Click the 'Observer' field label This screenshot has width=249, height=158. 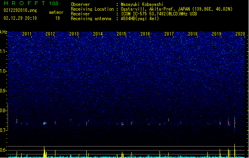[80, 4]
